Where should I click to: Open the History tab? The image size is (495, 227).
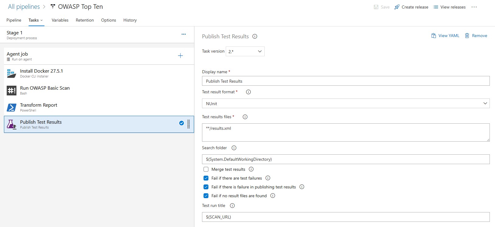coord(130,20)
